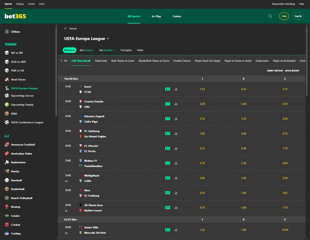Open the In-Play tab in header
This screenshot has width=310, height=240.
pos(156,16)
